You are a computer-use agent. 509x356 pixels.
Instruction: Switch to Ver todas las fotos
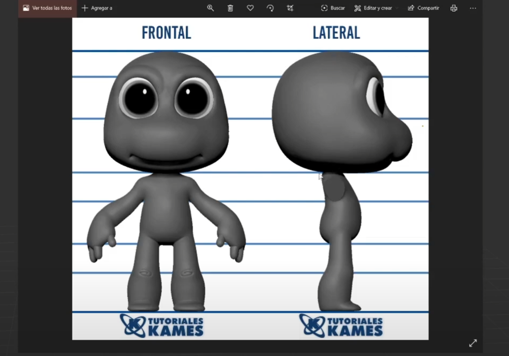pyautogui.click(x=47, y=8)
